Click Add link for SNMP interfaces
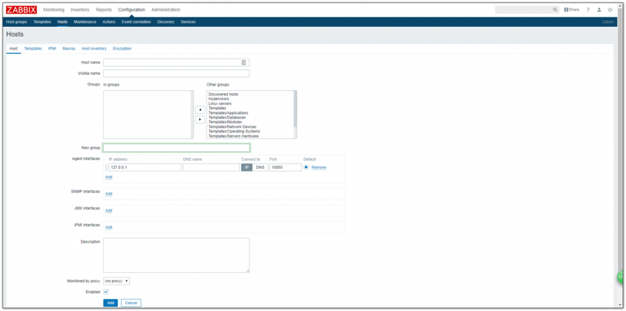The width and height of the screenshot is (626, 311). [x=108, y=194]
